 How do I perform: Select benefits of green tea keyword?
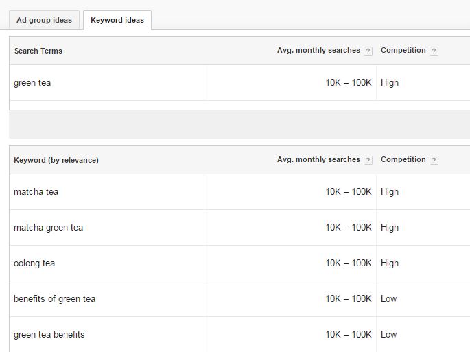click(55, 299)
